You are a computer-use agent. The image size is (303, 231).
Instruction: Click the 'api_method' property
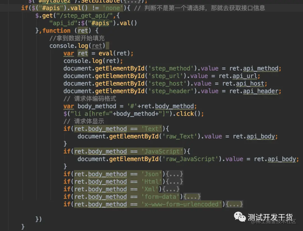pos(260,68)
